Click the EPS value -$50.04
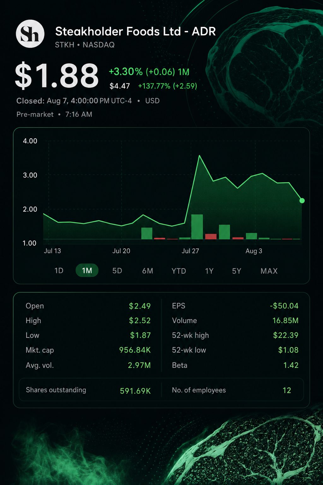323x485 pixels. pos(284,306)
